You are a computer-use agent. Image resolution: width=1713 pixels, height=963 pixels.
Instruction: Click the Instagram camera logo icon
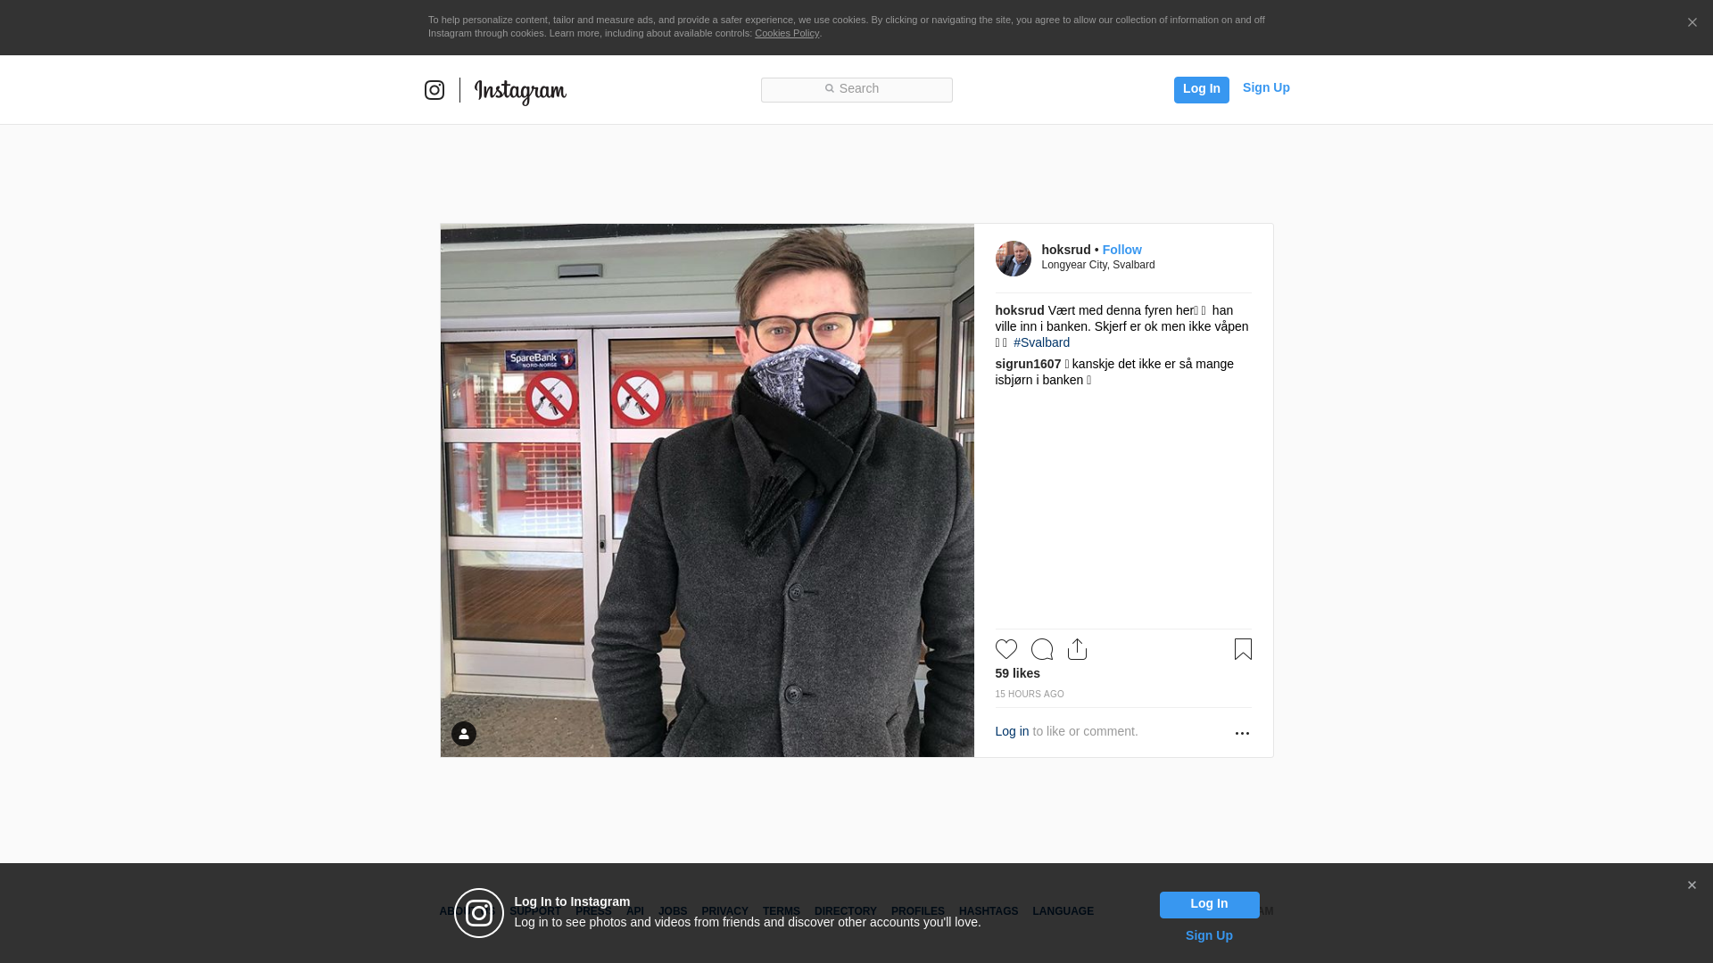click(x=434, y=90)
